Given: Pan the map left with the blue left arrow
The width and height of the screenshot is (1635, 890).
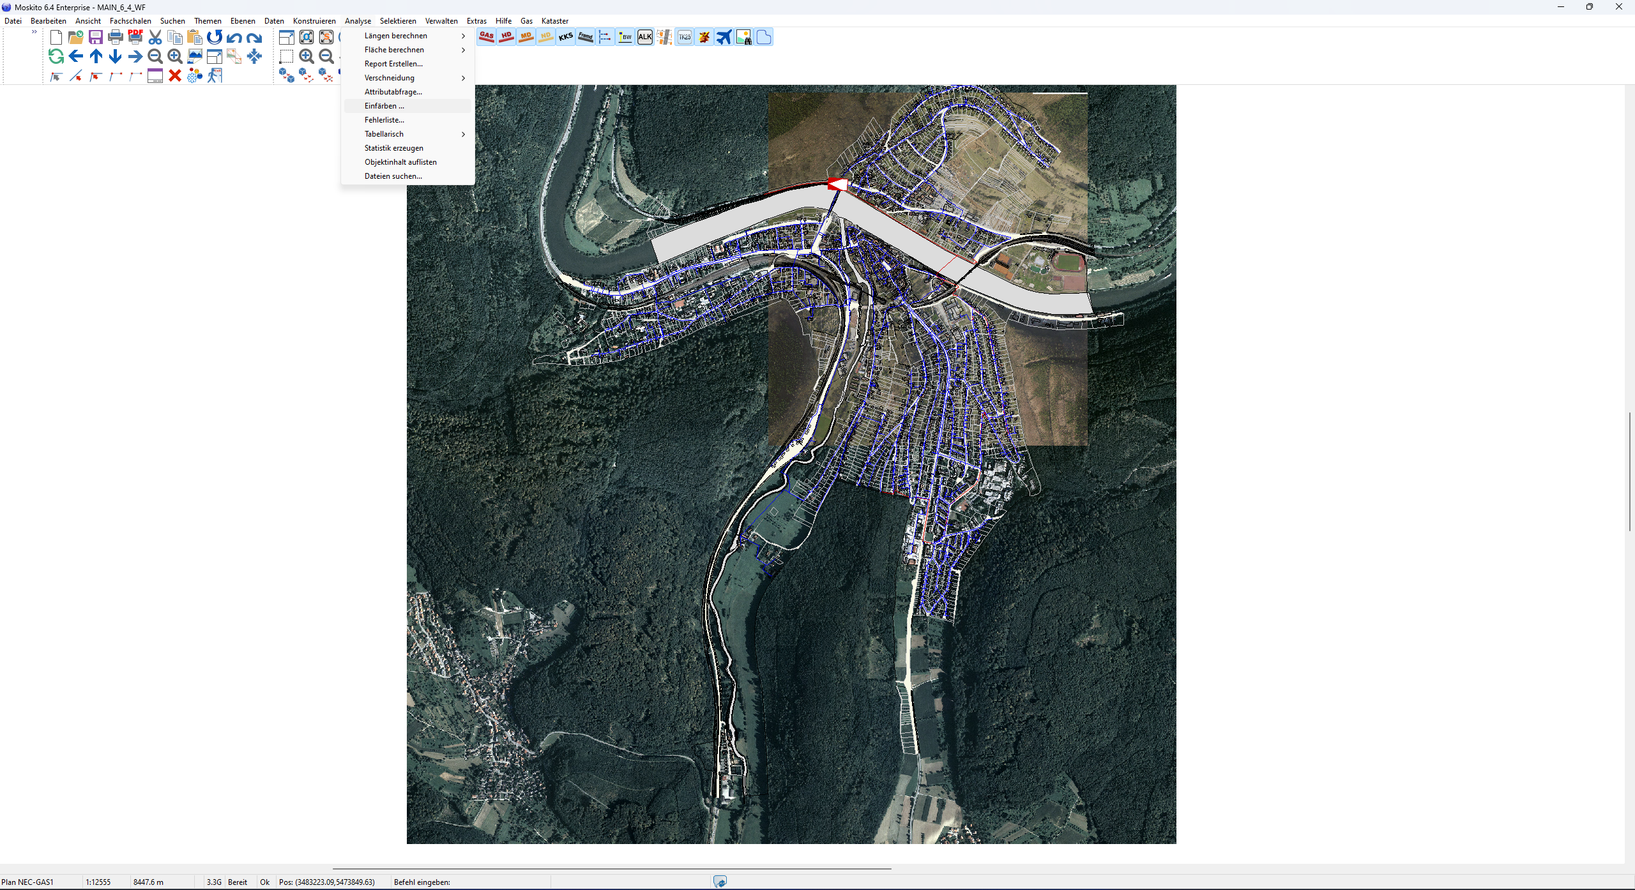Looking at the screenshot, I should pyautogui.click(x=76, y=56).
